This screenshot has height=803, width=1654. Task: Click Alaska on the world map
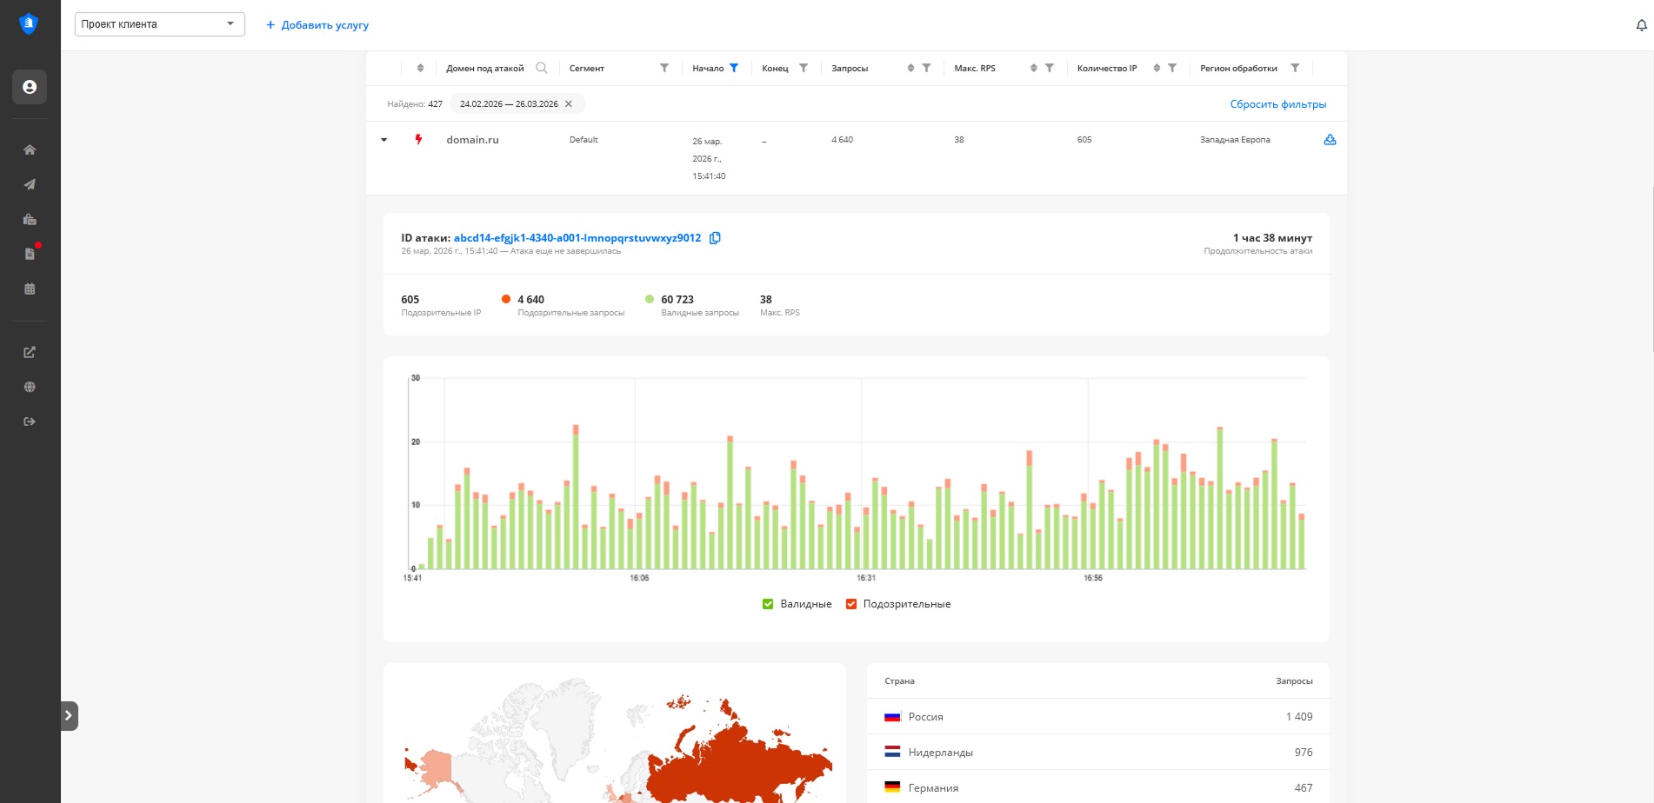pyautogui.click(x=437, y=769)
